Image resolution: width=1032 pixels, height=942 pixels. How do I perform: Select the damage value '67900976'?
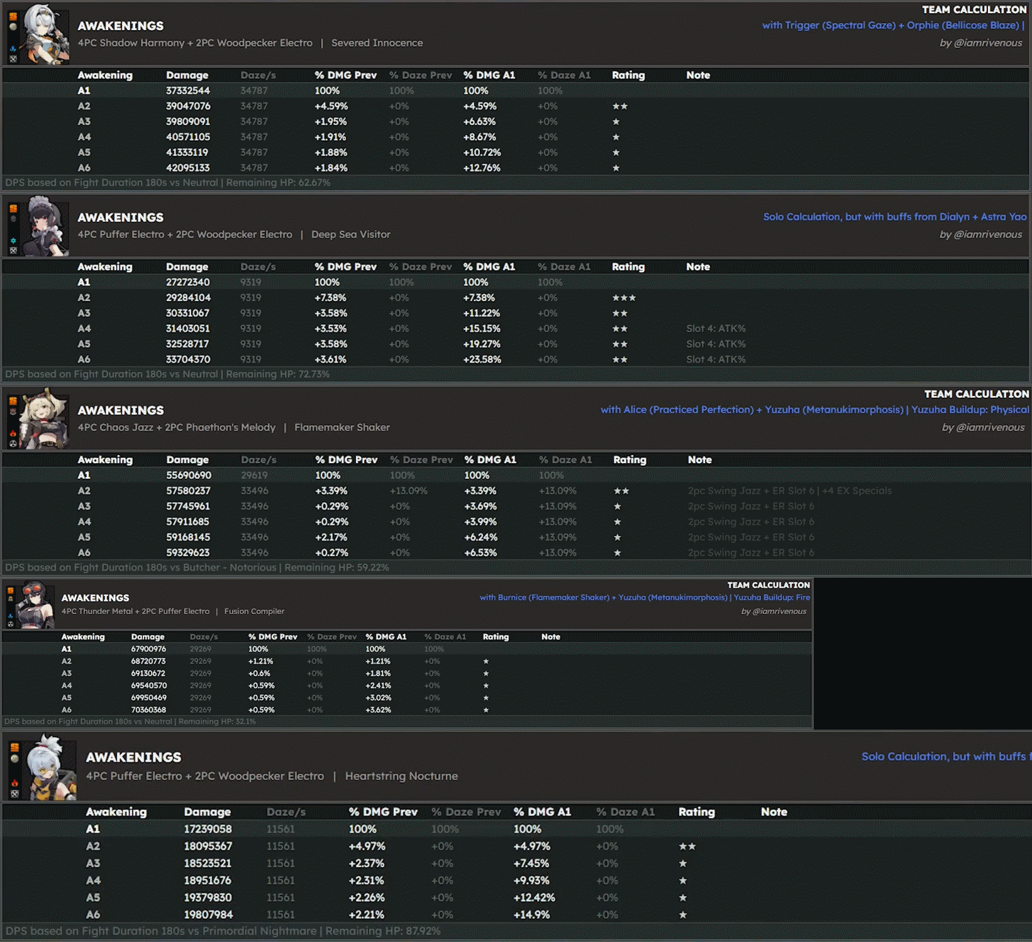tap(148, 649)
